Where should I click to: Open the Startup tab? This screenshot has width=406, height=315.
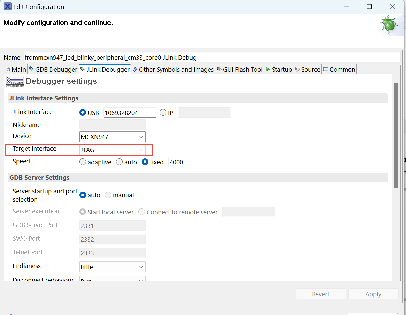(x=278, y=69)
